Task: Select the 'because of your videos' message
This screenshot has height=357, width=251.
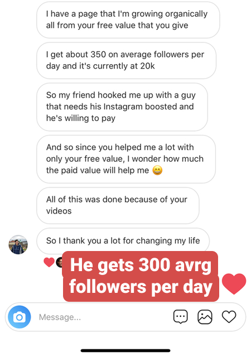Action: pyautogui.click(x=118, y=205)
